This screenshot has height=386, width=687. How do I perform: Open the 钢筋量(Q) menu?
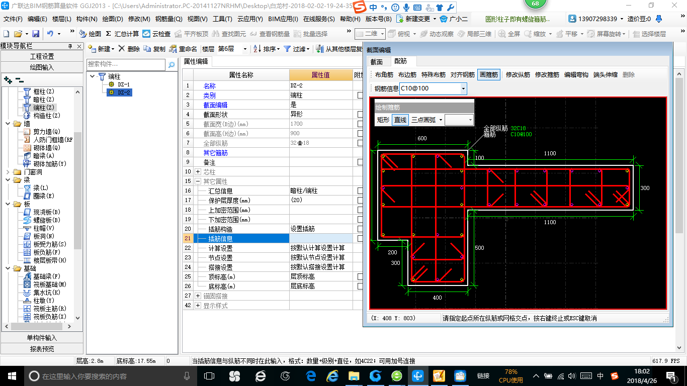click(168, 19)
